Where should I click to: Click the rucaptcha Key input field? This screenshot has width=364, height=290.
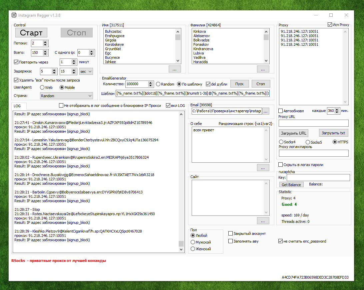pos(318,178)
